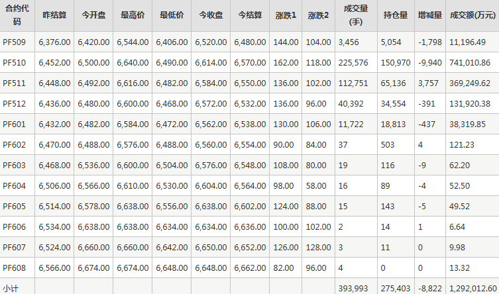The width and height of the screenshot is (499, 294).
Task: Click PF511 change value 3,757
Action: pyautogui.click(x=428, y=83)
